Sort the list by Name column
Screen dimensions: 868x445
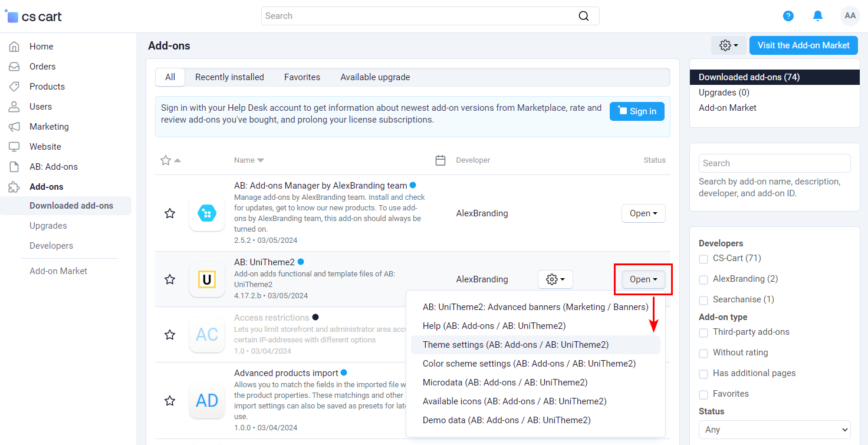249,160
